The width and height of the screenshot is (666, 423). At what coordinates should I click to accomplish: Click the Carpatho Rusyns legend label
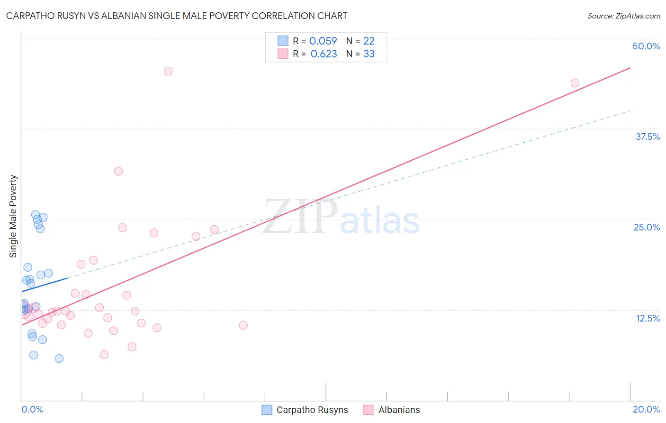pos(312,410)
